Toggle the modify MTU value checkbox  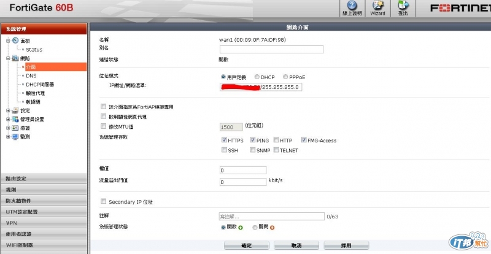tap(103, 126)
